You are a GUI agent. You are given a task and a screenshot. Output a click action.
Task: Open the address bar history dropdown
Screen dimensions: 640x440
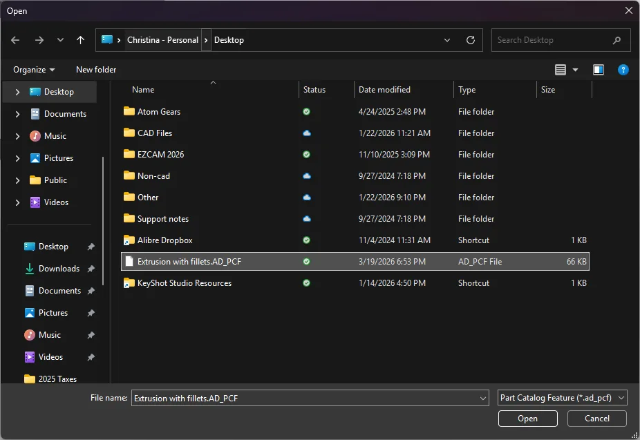tap(447, 40)
